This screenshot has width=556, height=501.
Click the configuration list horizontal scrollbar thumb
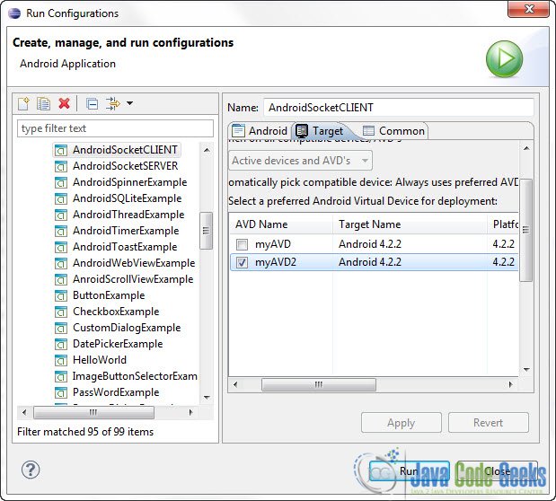pyautogui.click(x=93, y=412)
